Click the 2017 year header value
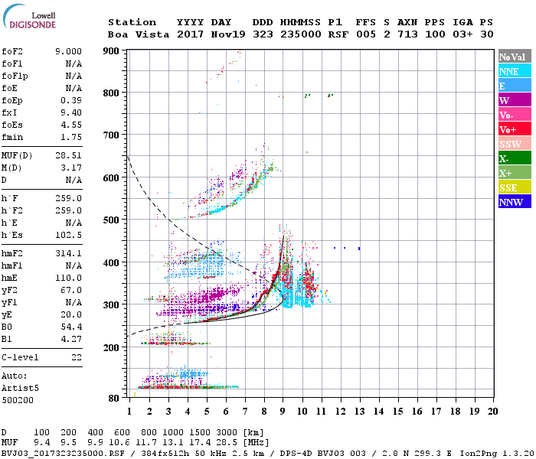 tap(190, 34)
